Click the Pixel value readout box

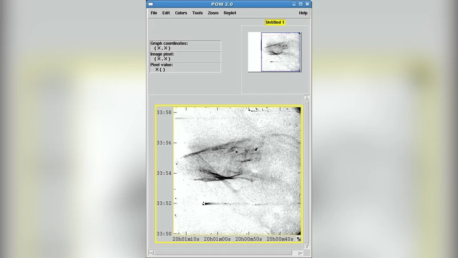(x=184, y=67)
